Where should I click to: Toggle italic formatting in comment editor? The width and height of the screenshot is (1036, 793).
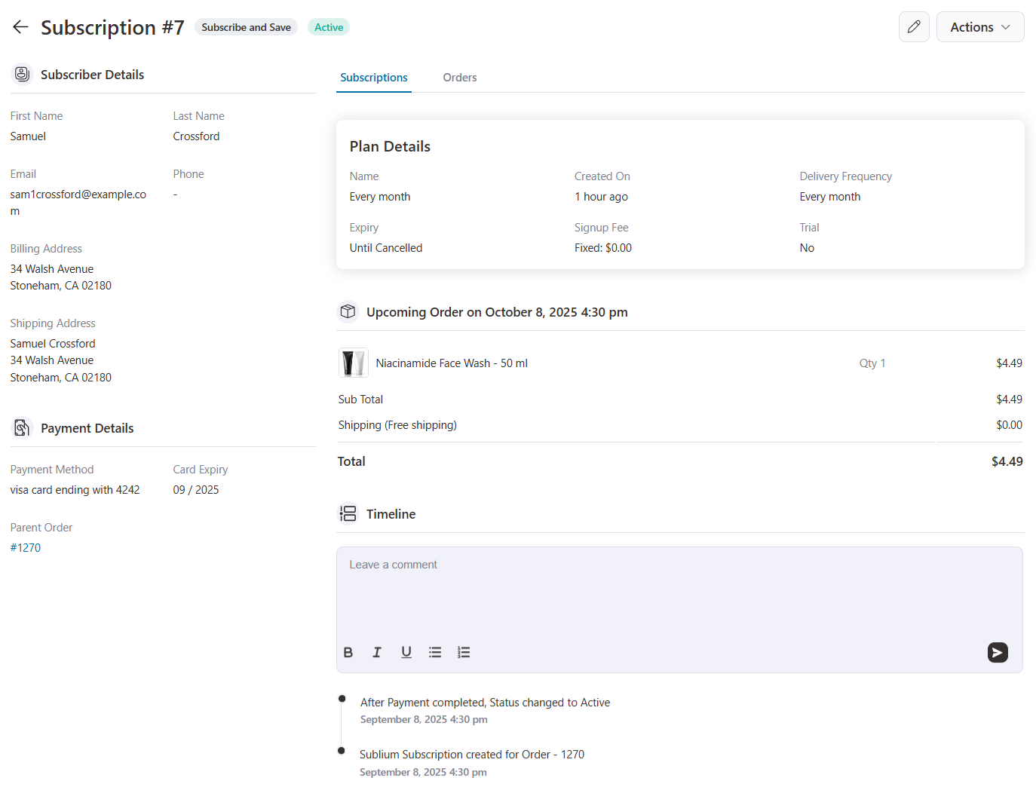point(377,653)
